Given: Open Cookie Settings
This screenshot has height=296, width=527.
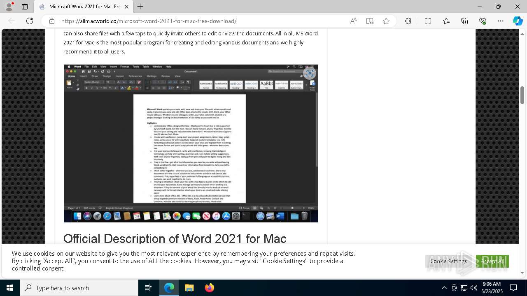Looking at the screenshot, I should (x=448, y=261).
